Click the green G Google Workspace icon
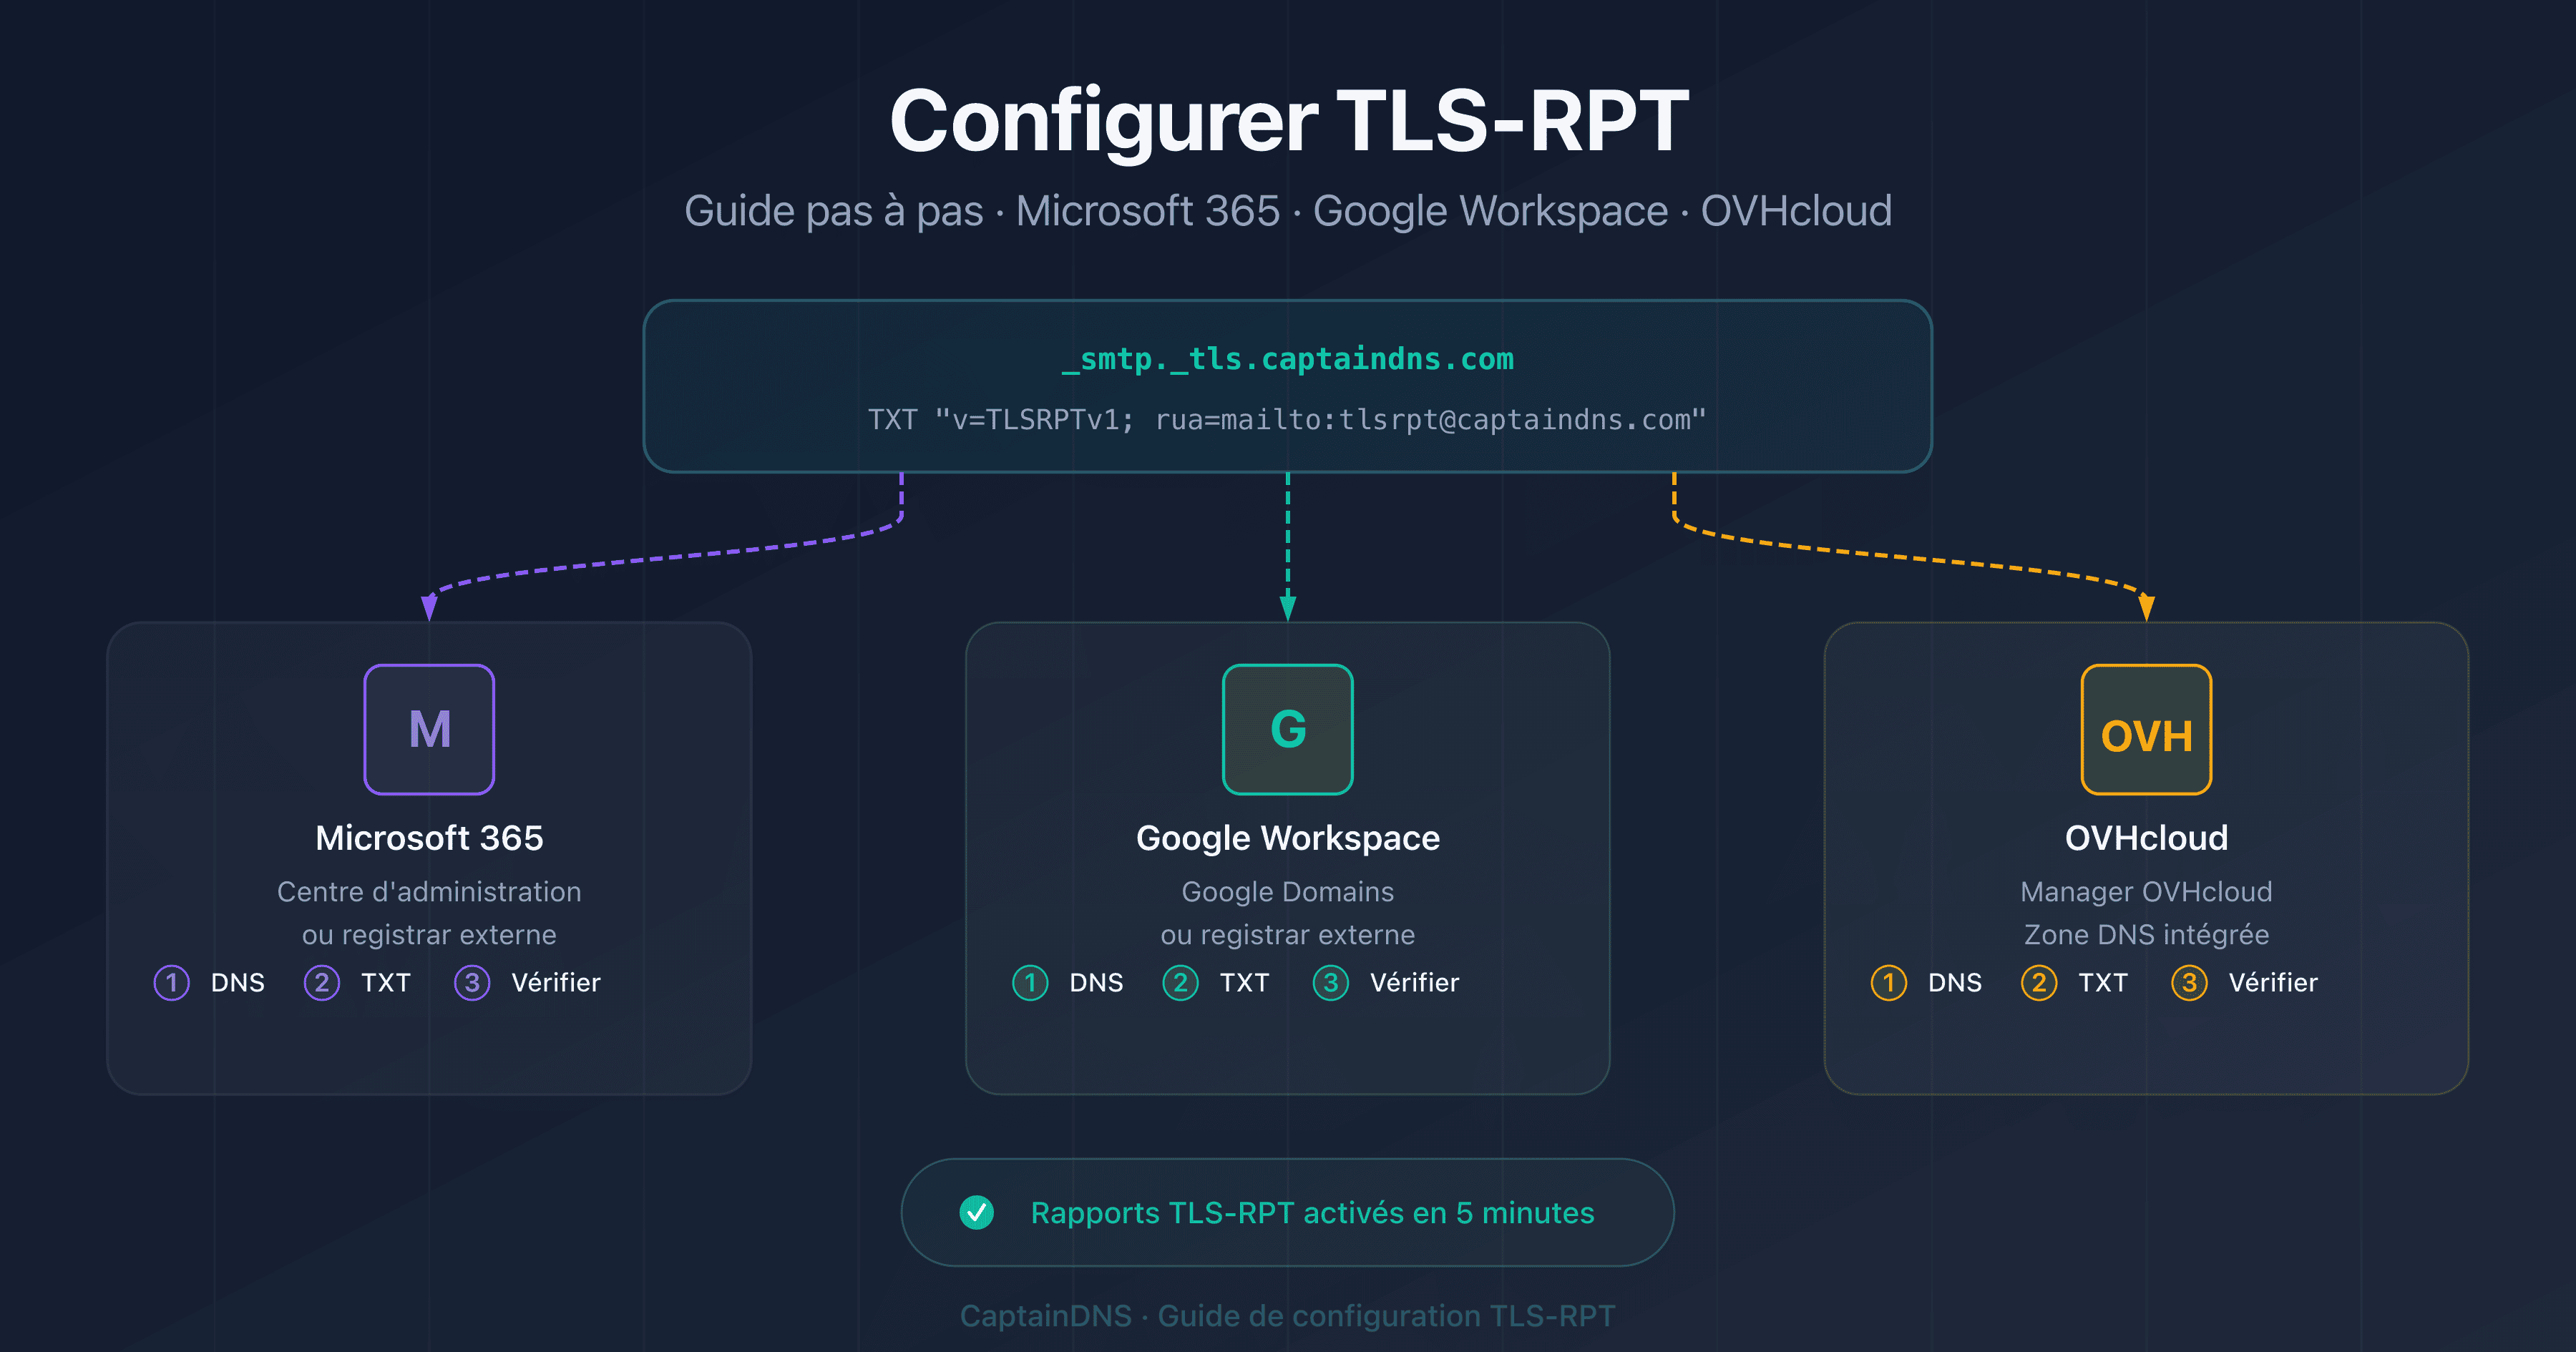 [x=1287, y=729]
